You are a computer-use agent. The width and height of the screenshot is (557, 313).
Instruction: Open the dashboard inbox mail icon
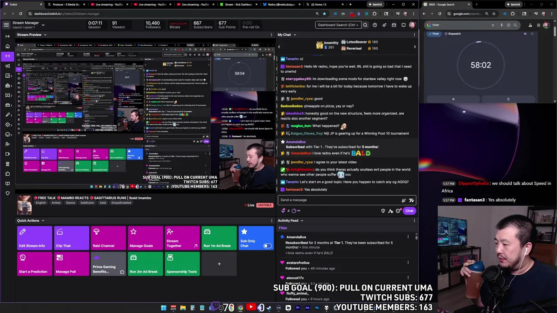(x=394, y=25)
